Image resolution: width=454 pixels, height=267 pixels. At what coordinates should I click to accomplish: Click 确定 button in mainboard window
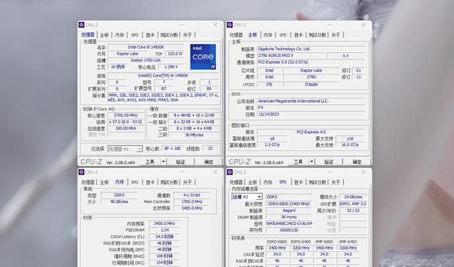[357, 162]
